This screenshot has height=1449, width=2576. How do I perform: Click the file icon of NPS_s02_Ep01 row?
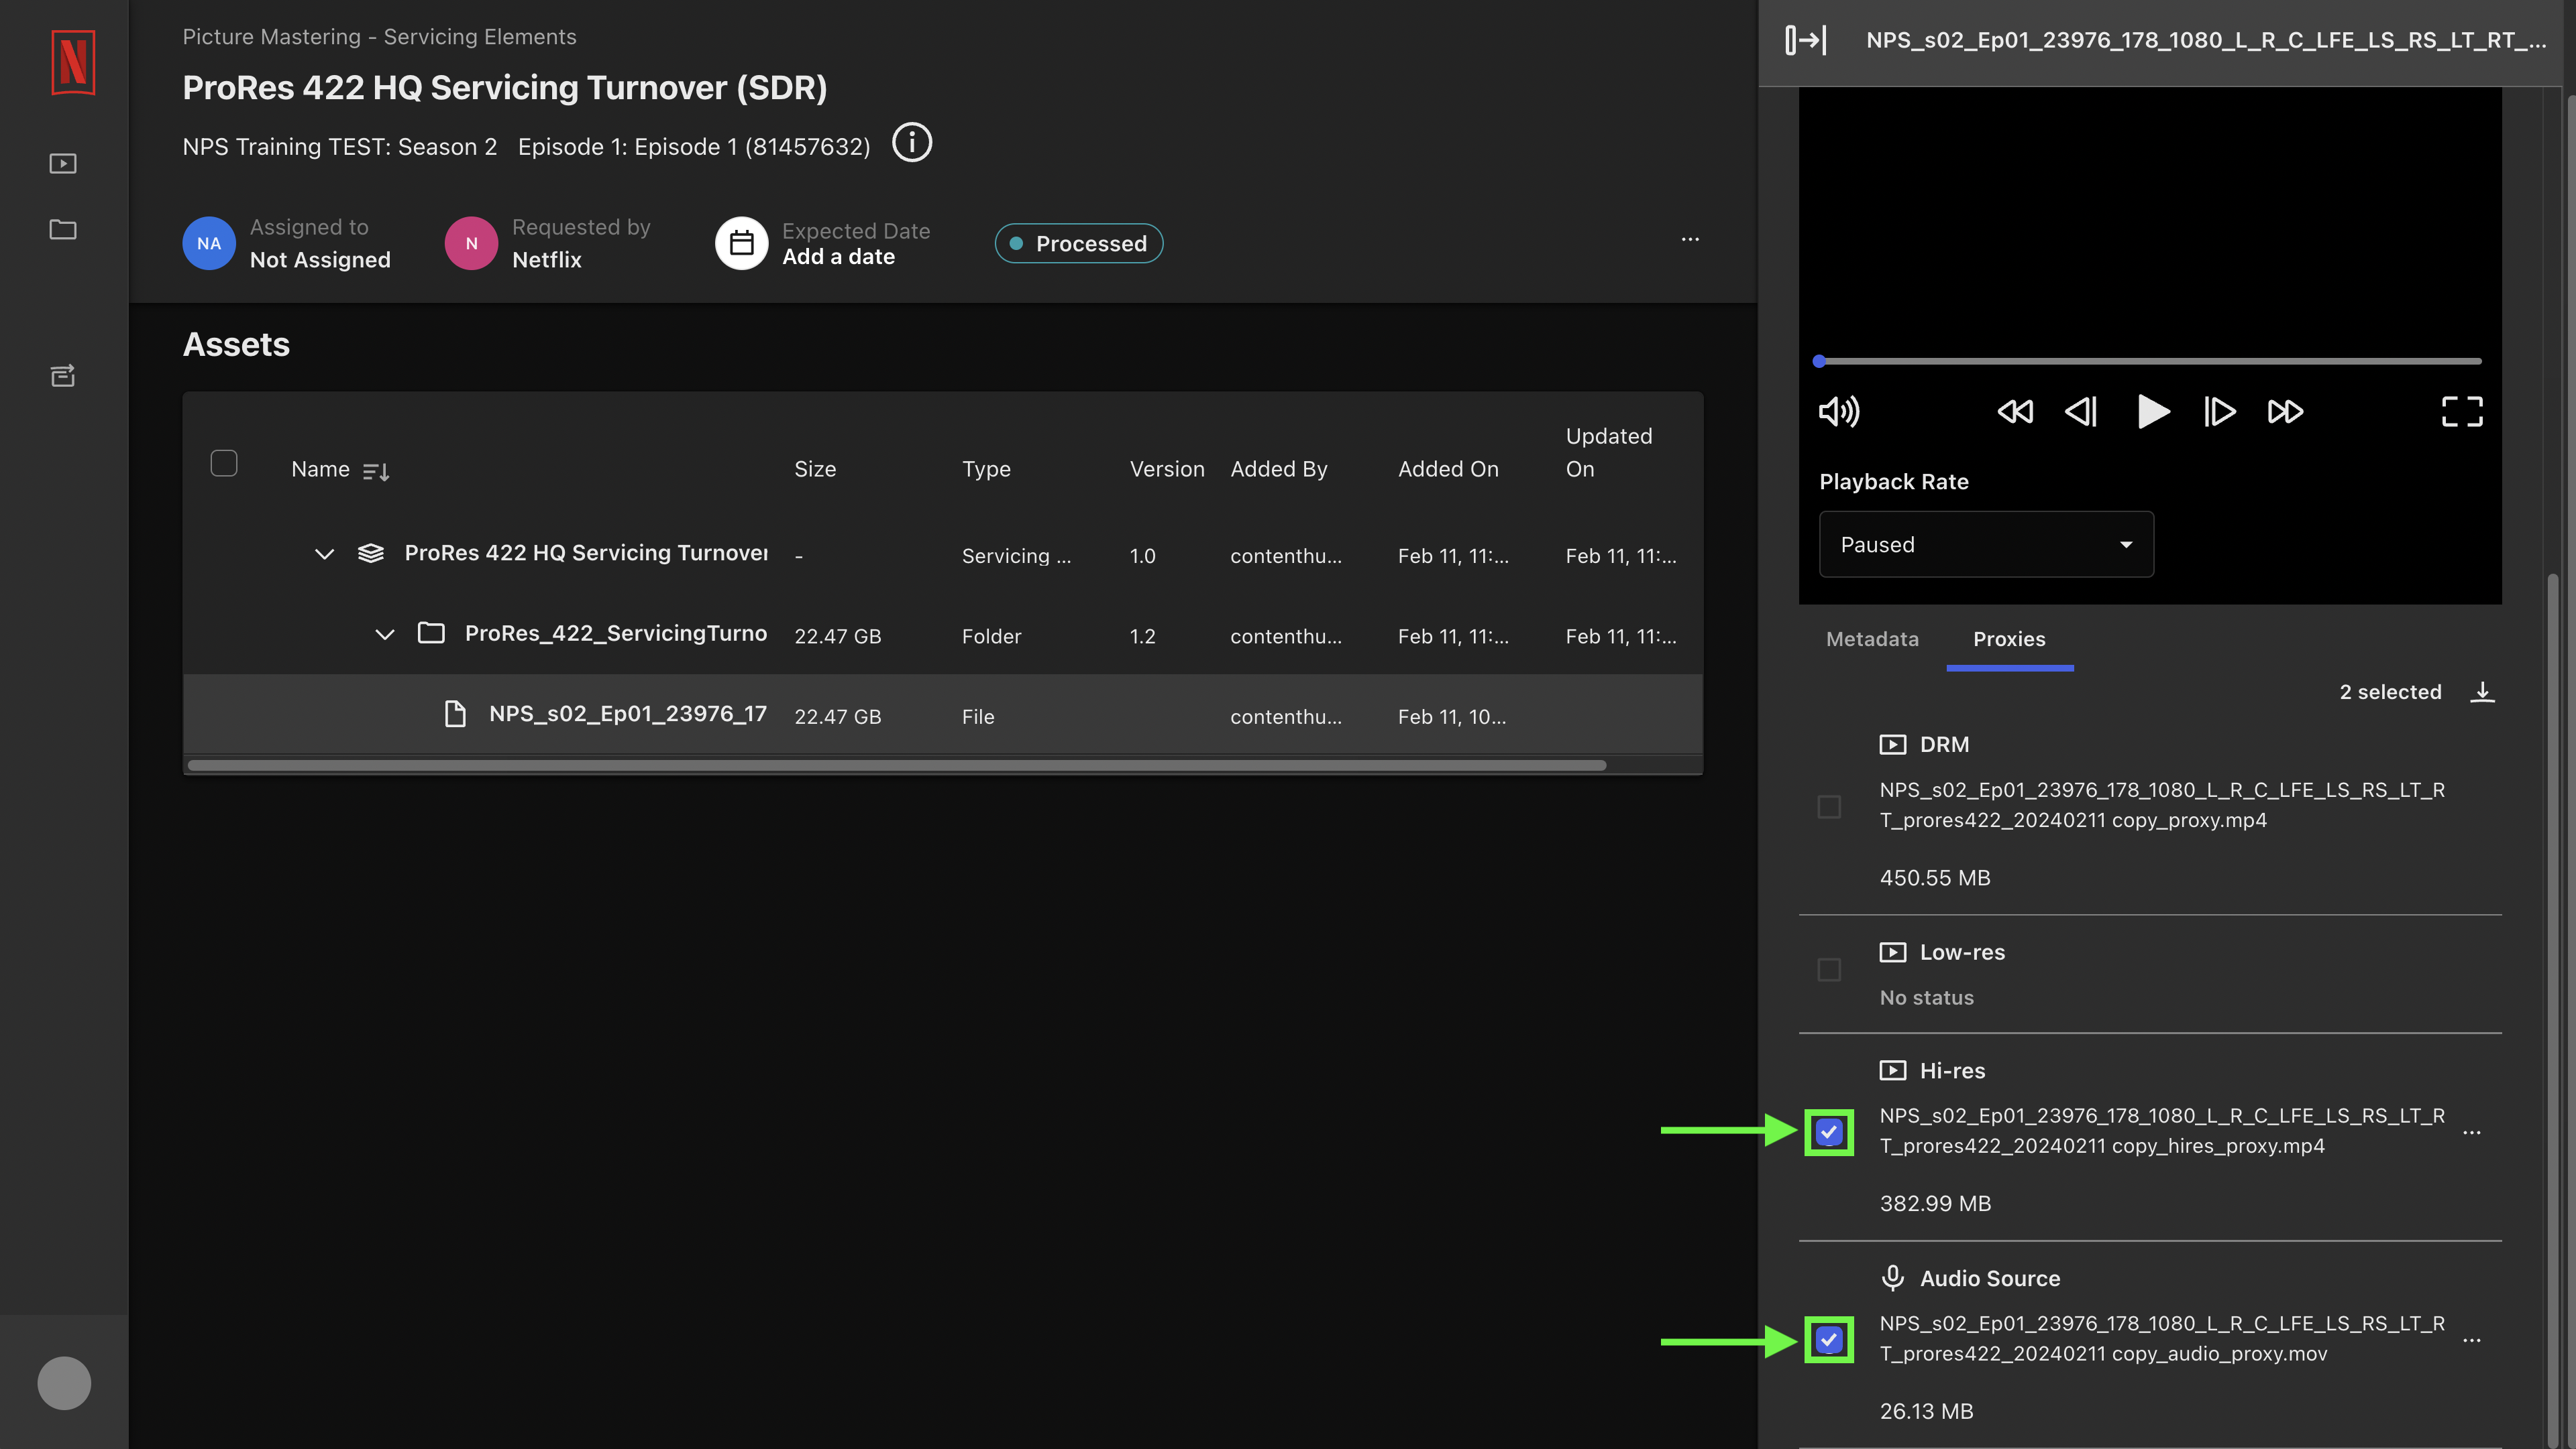point(455,714)
